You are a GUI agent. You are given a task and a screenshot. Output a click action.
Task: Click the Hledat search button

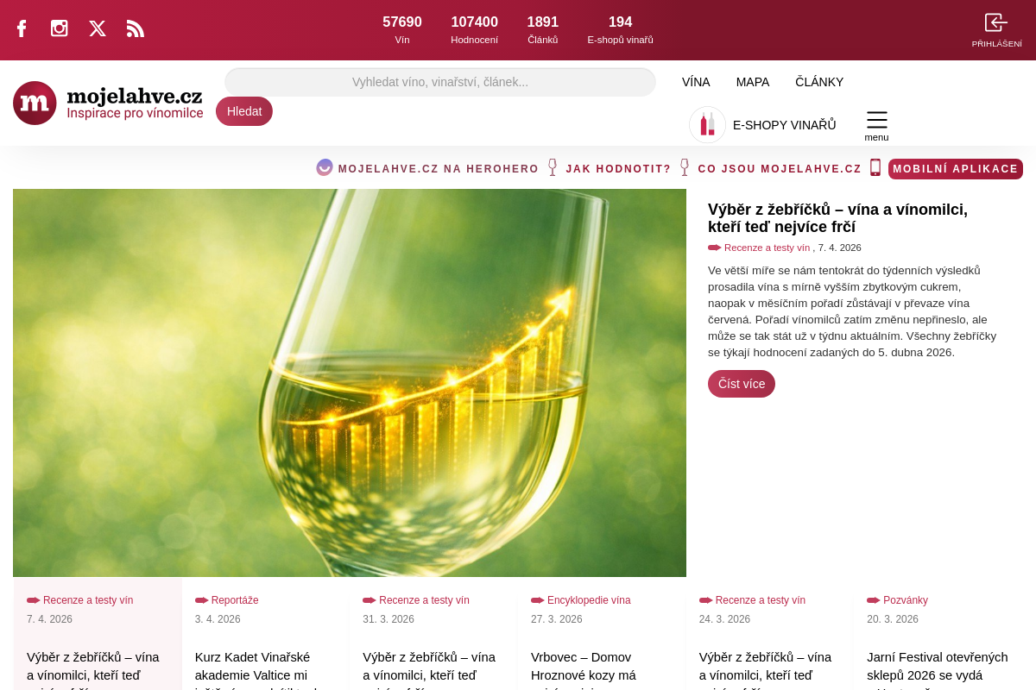tap(244, 111)
